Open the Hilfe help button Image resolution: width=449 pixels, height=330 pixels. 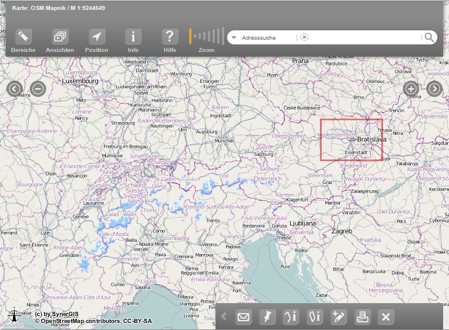point(170,37)
